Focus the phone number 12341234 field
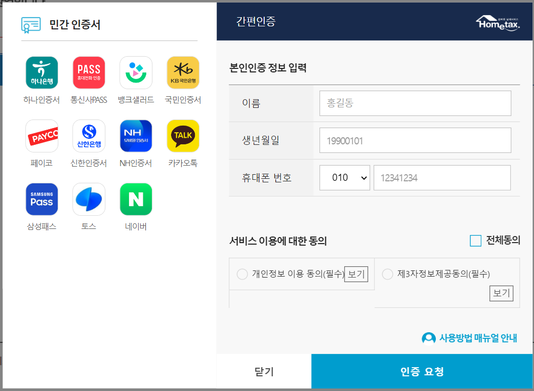The width and height of the screenshot is (534, 391). (442, 178)
